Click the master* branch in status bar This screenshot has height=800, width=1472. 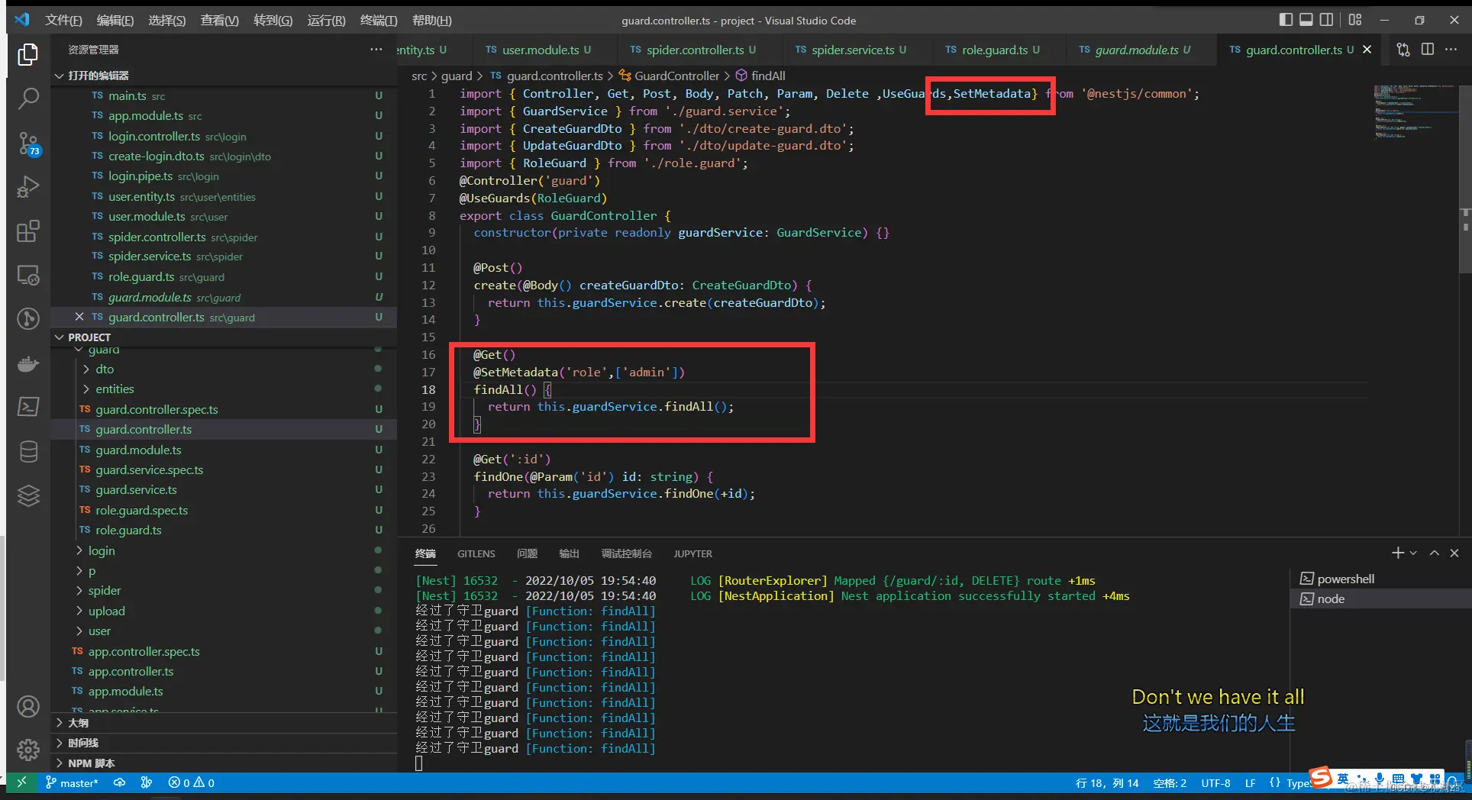click(x=72, y=782)
